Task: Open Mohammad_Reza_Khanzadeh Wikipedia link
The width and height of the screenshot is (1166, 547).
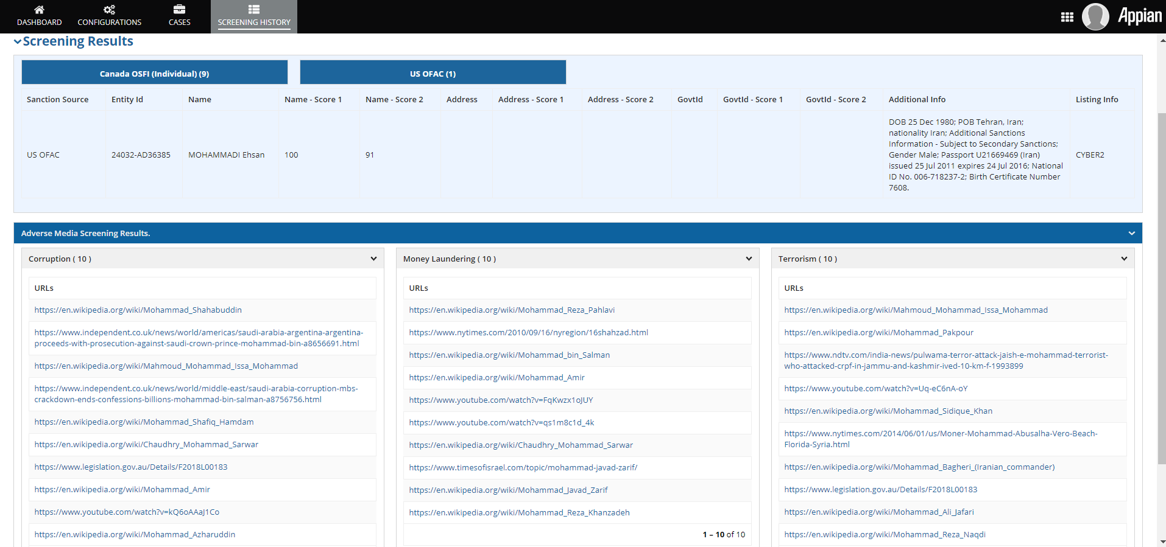Action: 519,512
